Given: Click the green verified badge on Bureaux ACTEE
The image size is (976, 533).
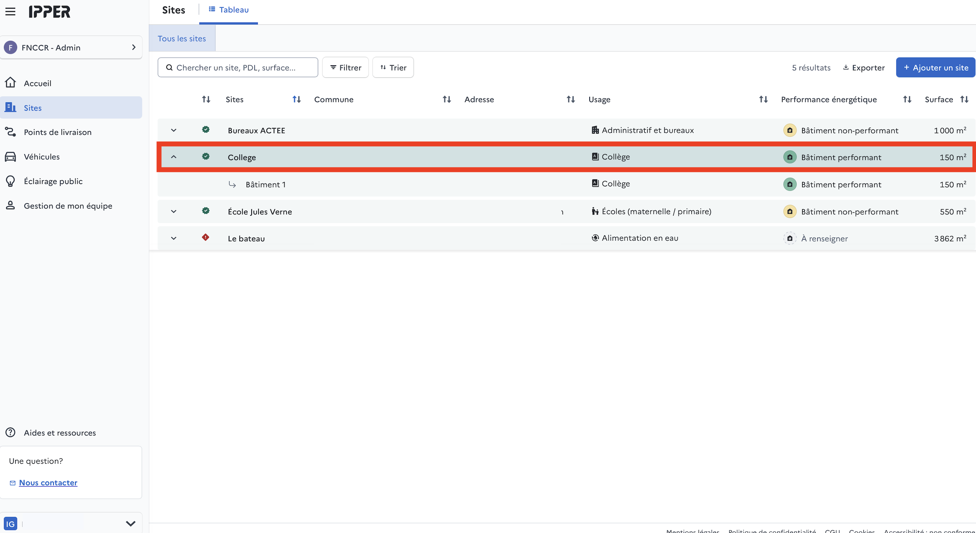Looking at the screenshot, I should click(x=206, y=130).
